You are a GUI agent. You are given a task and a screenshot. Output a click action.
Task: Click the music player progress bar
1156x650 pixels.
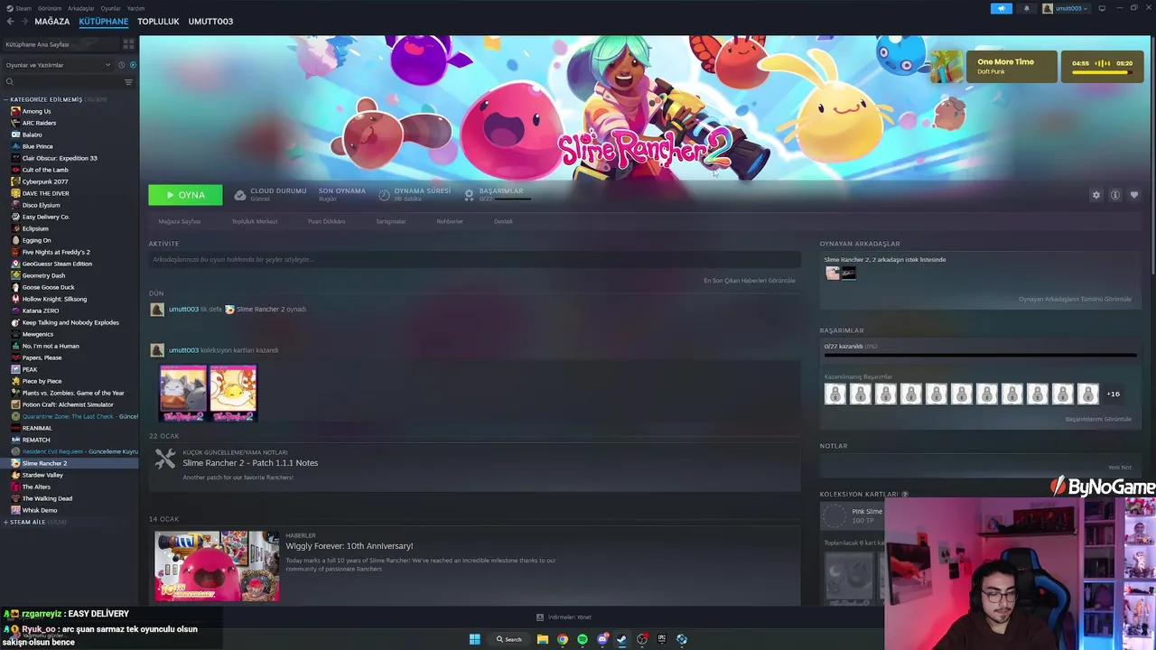[x=1102, y=73]
